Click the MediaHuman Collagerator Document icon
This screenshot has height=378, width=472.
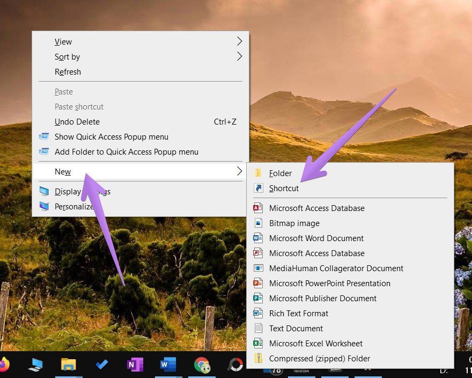pyautogui.click(x=259, y=268)
